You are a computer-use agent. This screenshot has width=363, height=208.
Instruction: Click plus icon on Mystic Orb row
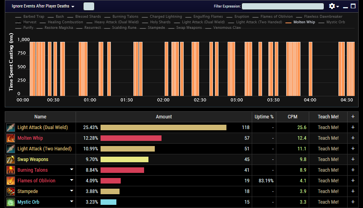(353, 202)
